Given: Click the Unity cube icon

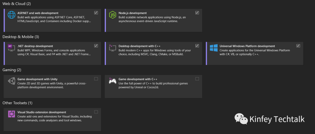Looking at the screenshot, I should click(11, 81).
